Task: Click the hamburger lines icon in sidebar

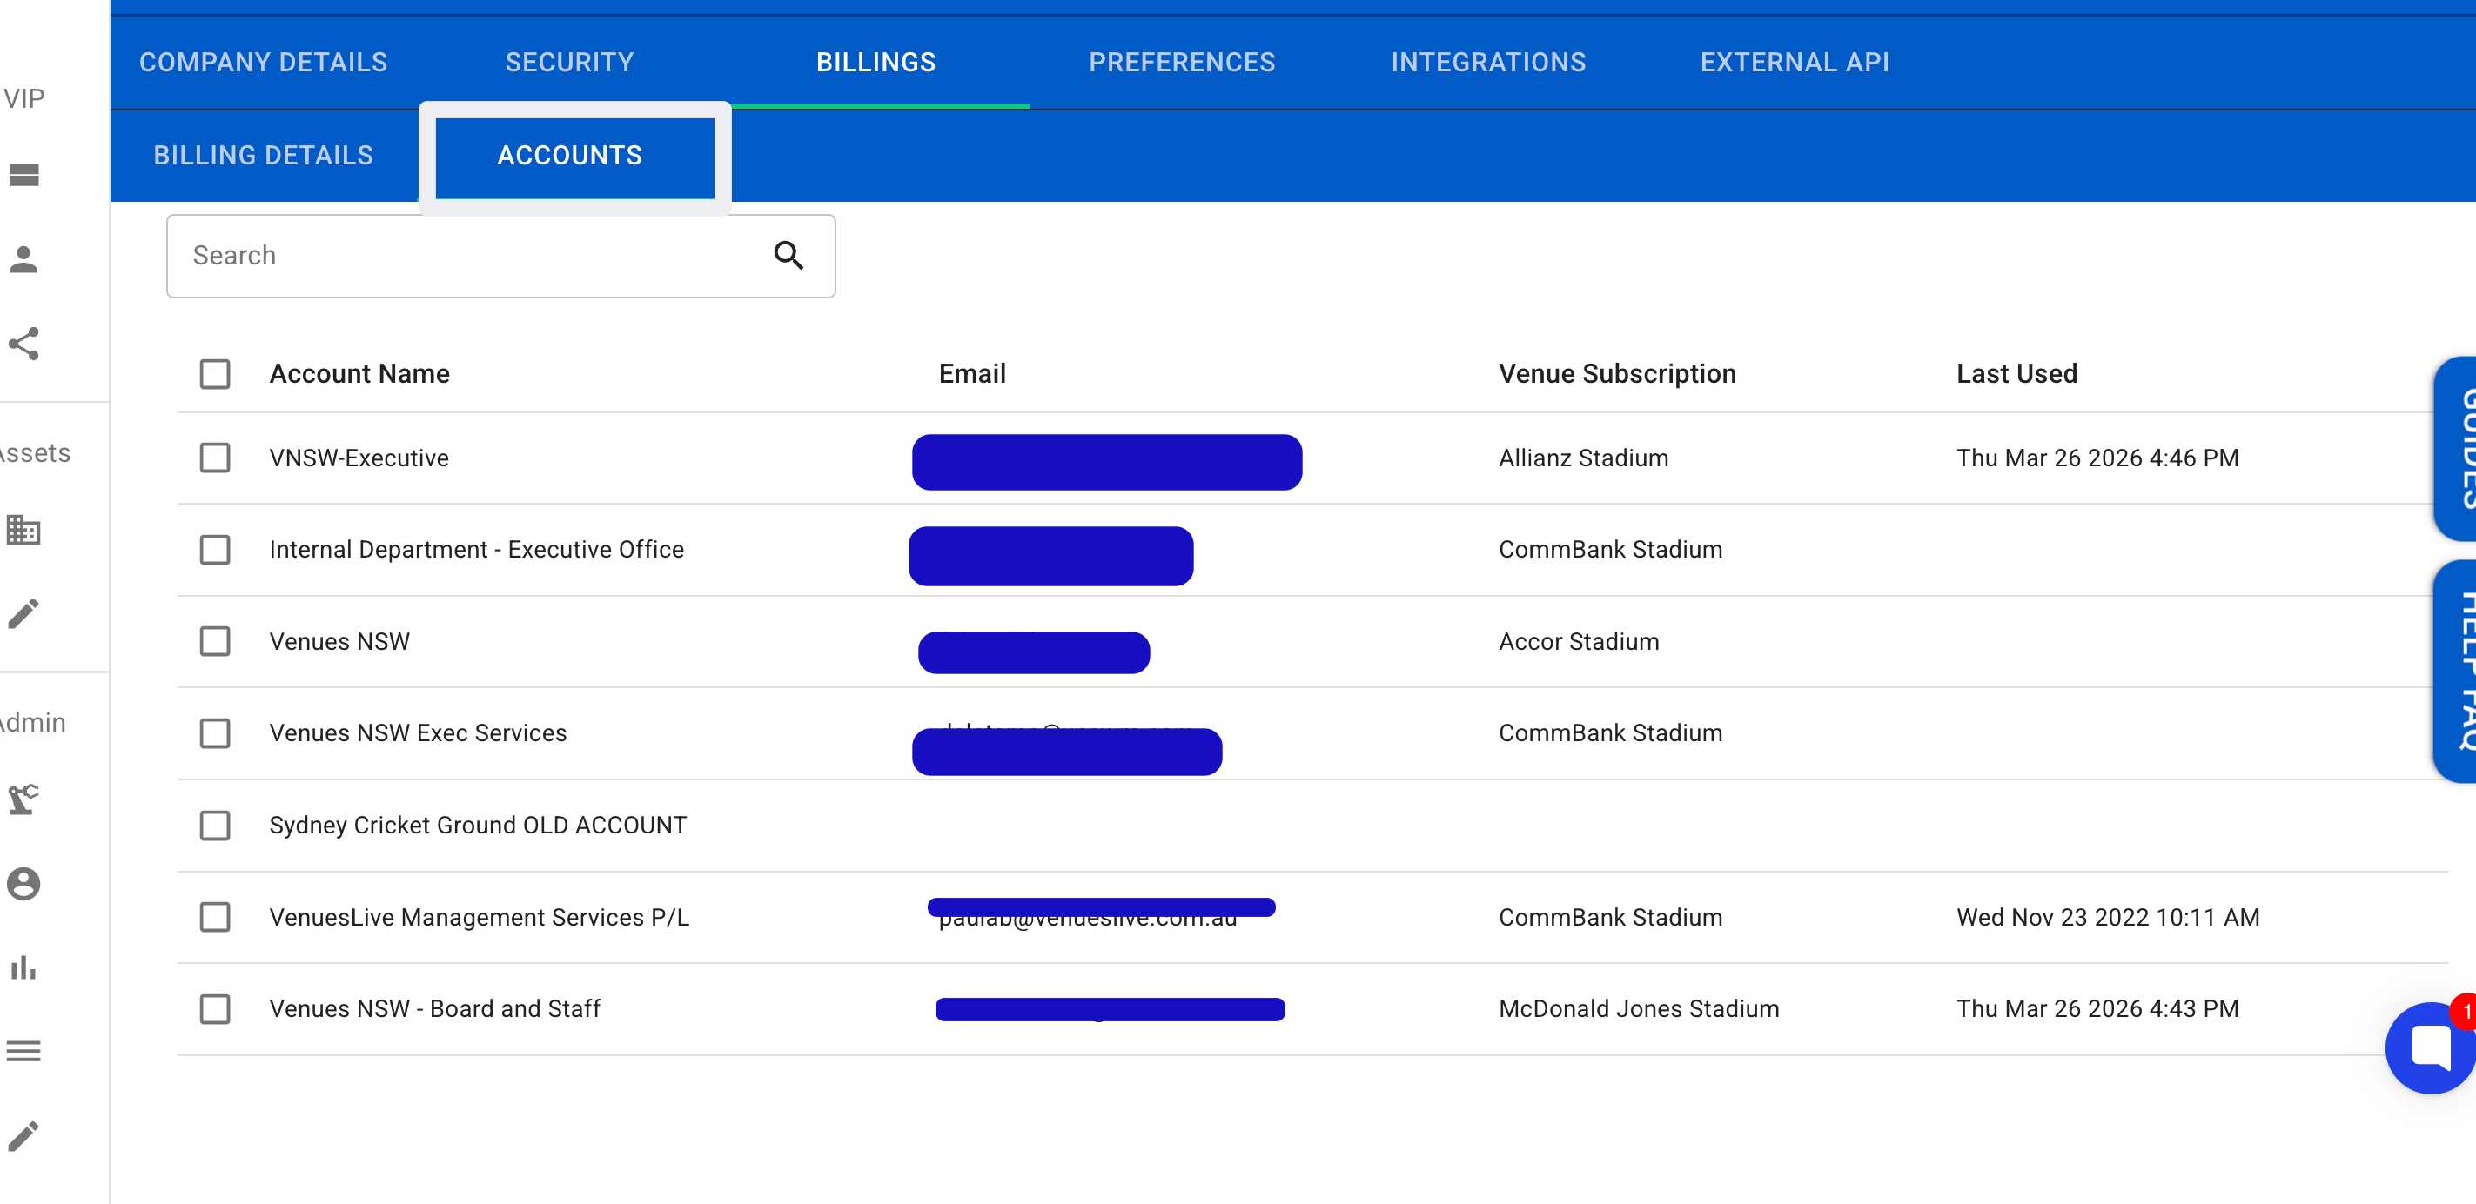Action: (24, 1051)
